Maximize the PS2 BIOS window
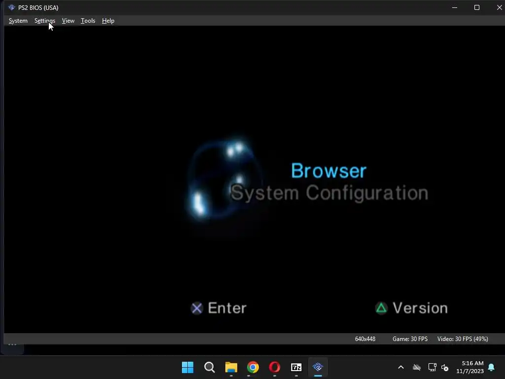Screen dimensions: 505x379 coord(477,7)
